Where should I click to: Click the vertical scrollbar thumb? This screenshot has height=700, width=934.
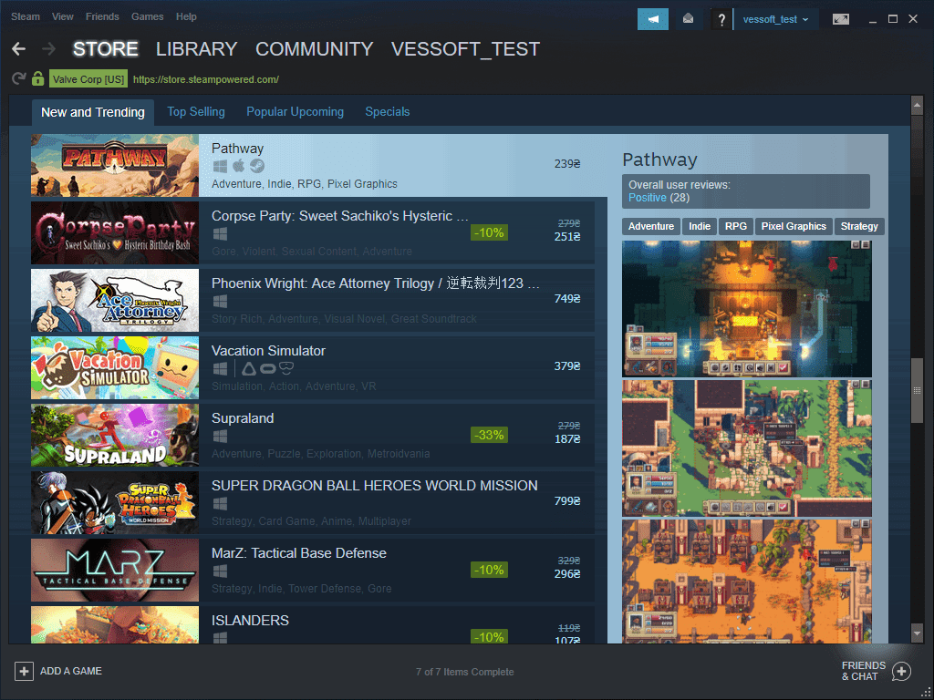tap(917, 390)
